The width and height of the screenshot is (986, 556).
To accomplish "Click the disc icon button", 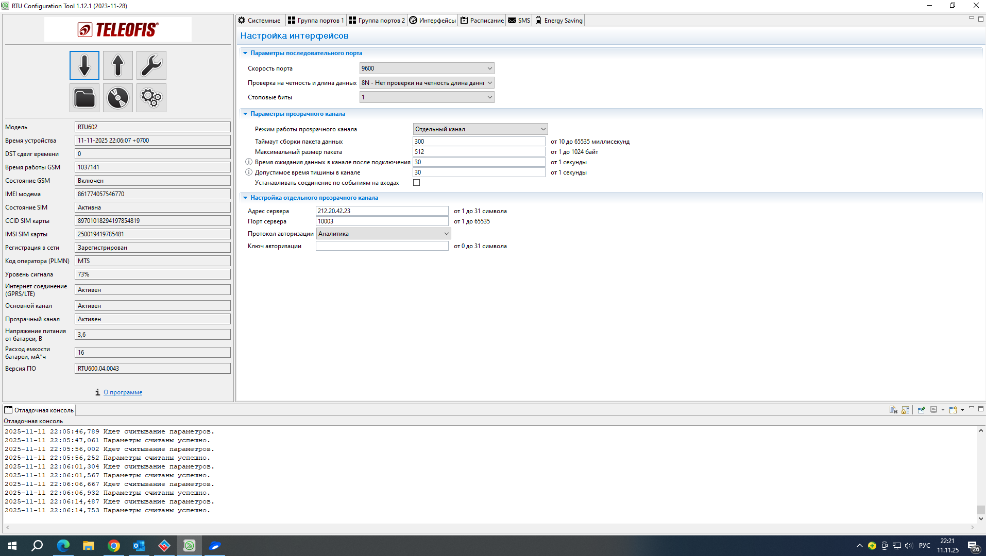I will [118, 98].
